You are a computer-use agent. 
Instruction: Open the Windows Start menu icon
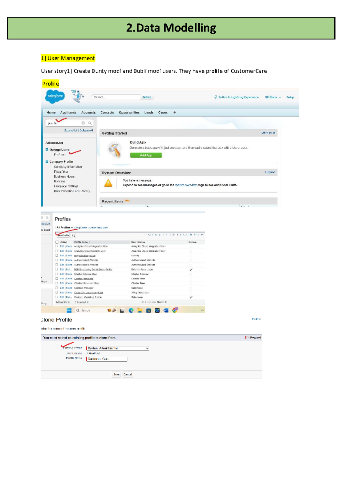click(x=69, y=310)
